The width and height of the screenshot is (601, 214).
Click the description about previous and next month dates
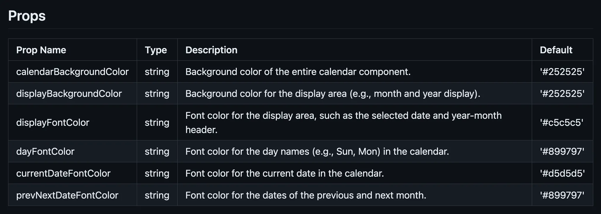coord(306,195)
